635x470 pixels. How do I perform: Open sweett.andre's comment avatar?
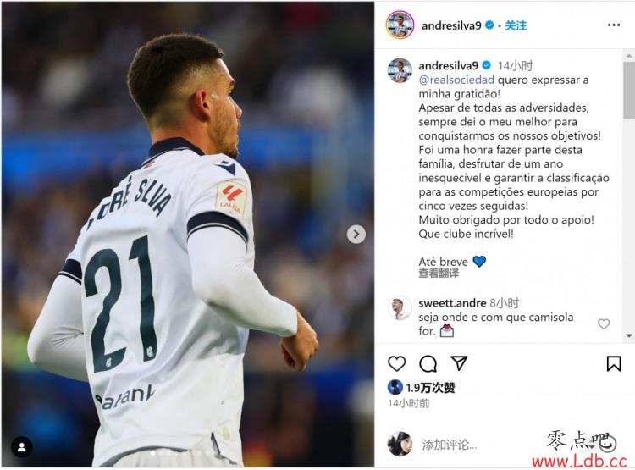coord(400,309)
